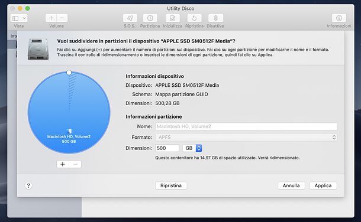The width and height of the screenshot is (361, 222).
Task: Run S.O.S. first aid tool
Action: tap(130, 18)
